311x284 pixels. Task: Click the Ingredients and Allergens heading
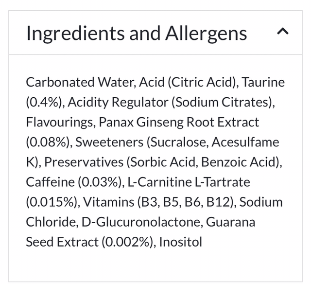click(136, 33)
